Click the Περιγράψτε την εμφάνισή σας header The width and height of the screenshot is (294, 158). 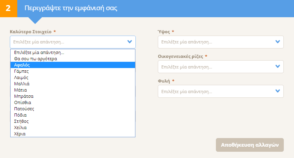pyautogui.click(x=71, y=8)
